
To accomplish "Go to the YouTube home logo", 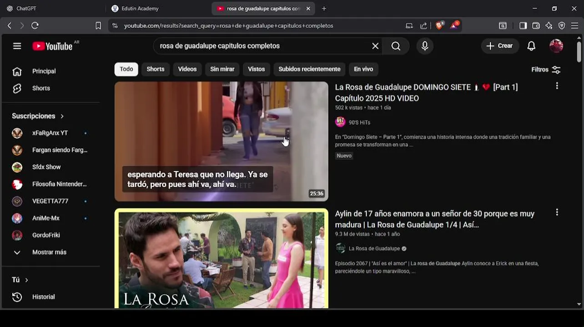I will [x=52, y=46].
